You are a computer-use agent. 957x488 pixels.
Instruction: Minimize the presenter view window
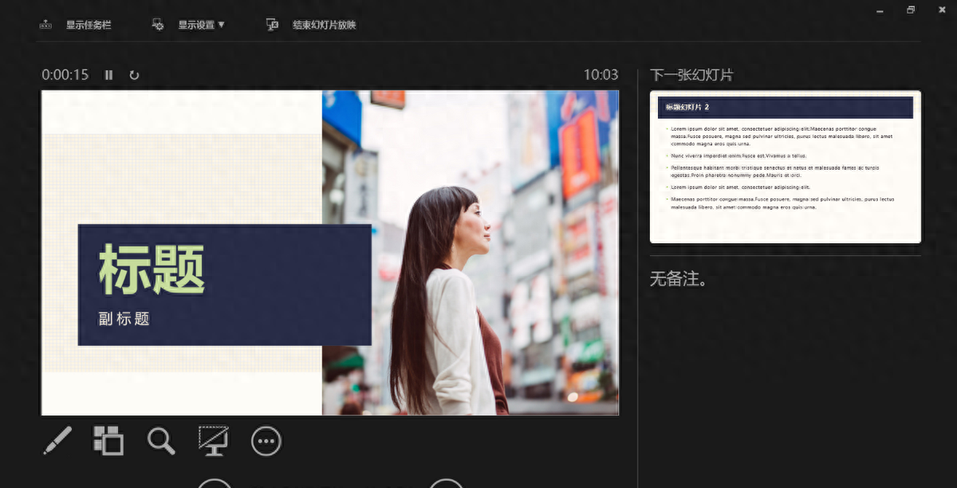point(880,10)
